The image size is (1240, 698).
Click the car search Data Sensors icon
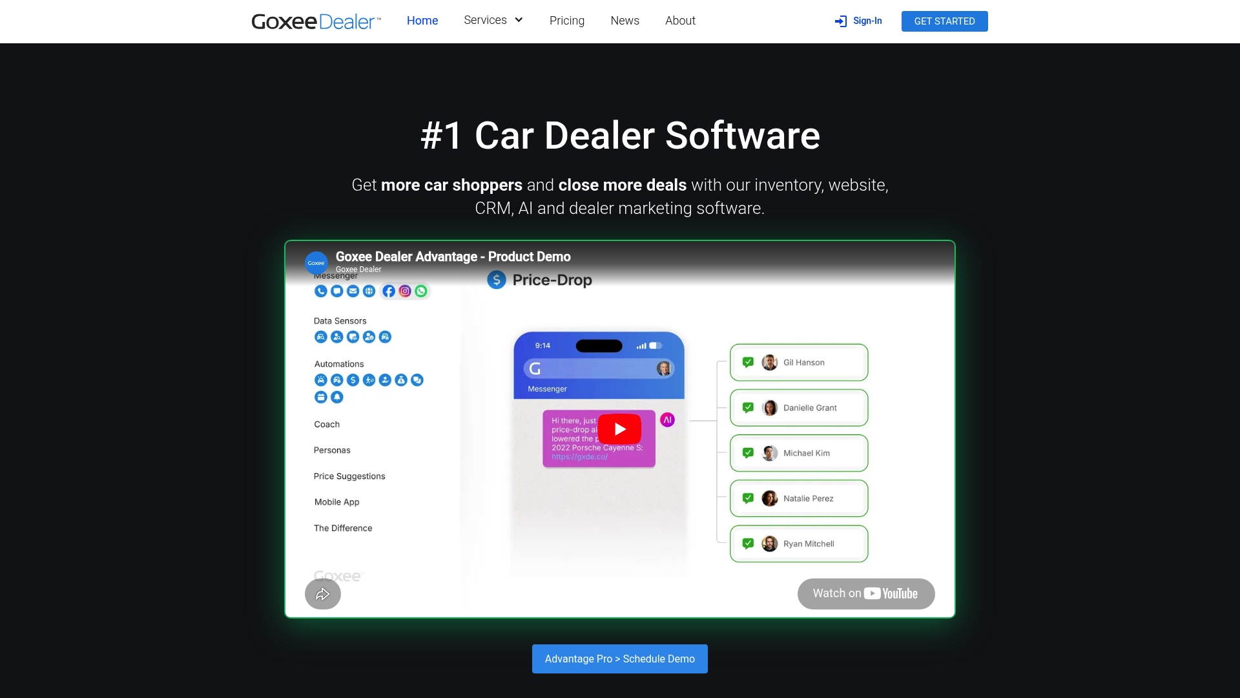click(321, 337)
